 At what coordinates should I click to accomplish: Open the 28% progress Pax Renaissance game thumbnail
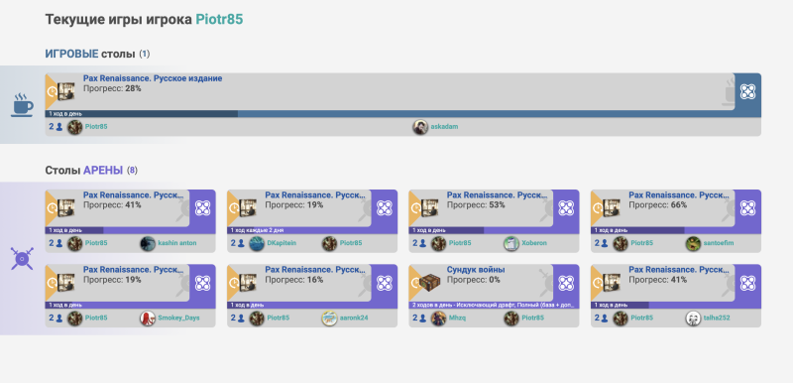click(x=65, y=91)
